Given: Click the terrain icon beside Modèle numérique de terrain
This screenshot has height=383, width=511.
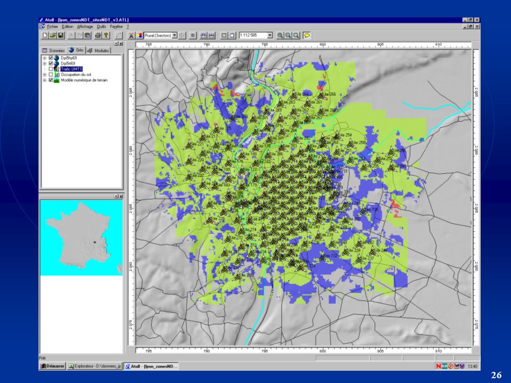Looking at the screenshot, I should [57, 80].
